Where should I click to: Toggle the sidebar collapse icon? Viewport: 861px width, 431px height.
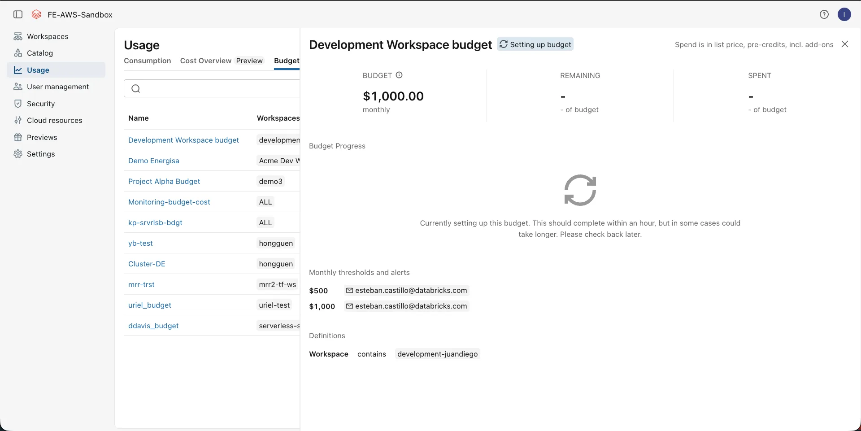[18, 14]
